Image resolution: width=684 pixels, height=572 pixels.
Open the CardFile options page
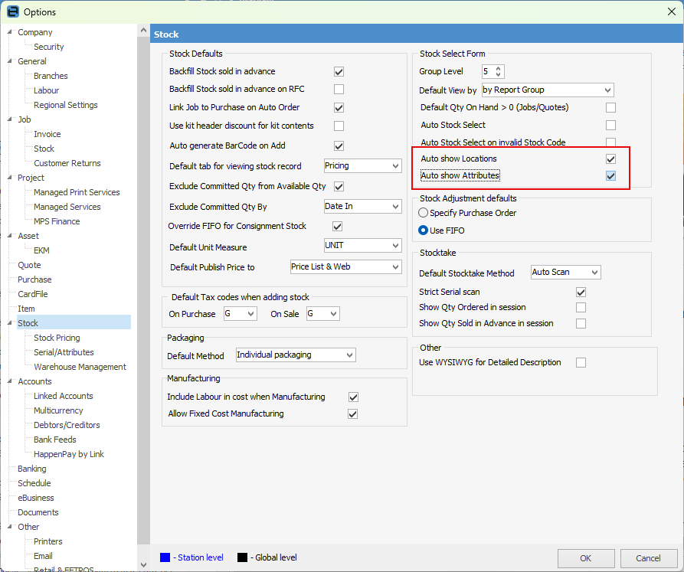click(x=33, y=294)
